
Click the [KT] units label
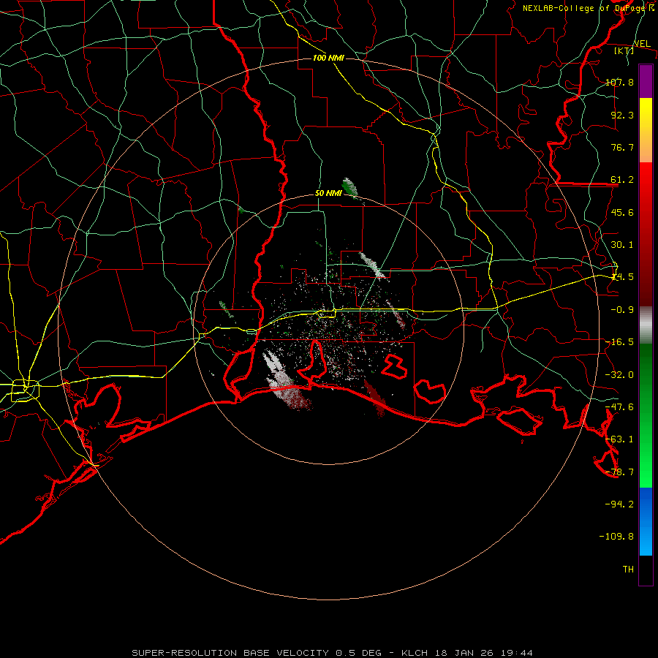coord(624,50)
